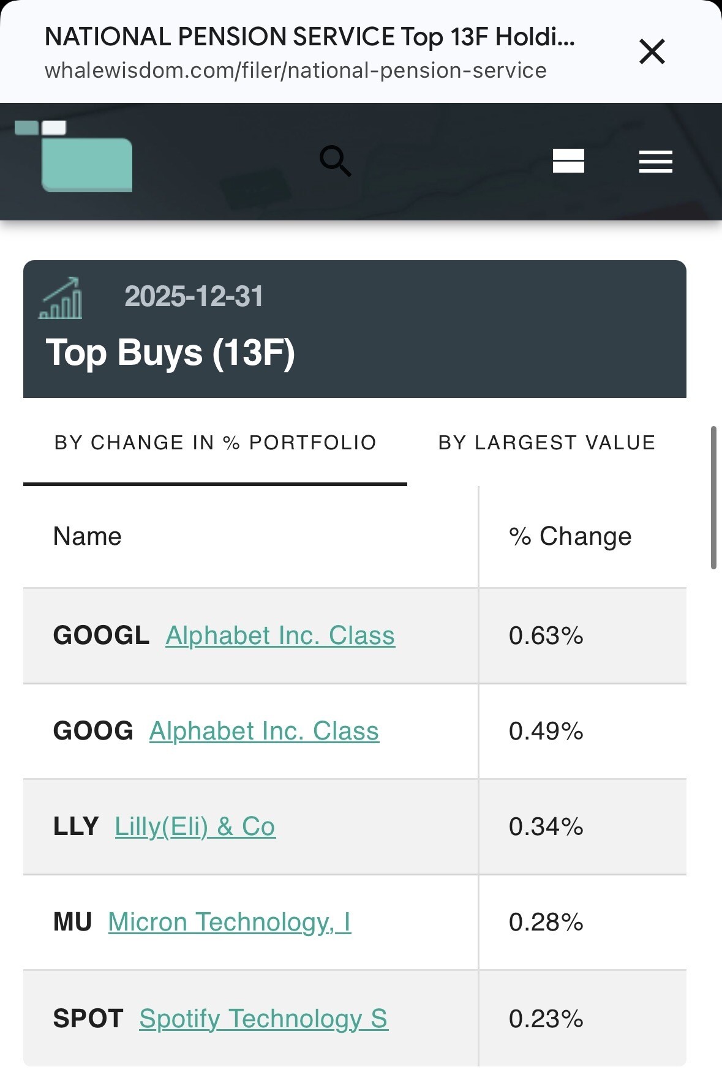The image size is (722, 1075).
Task: Click the page scrollbar thumb
Action: tap(713, 498)
